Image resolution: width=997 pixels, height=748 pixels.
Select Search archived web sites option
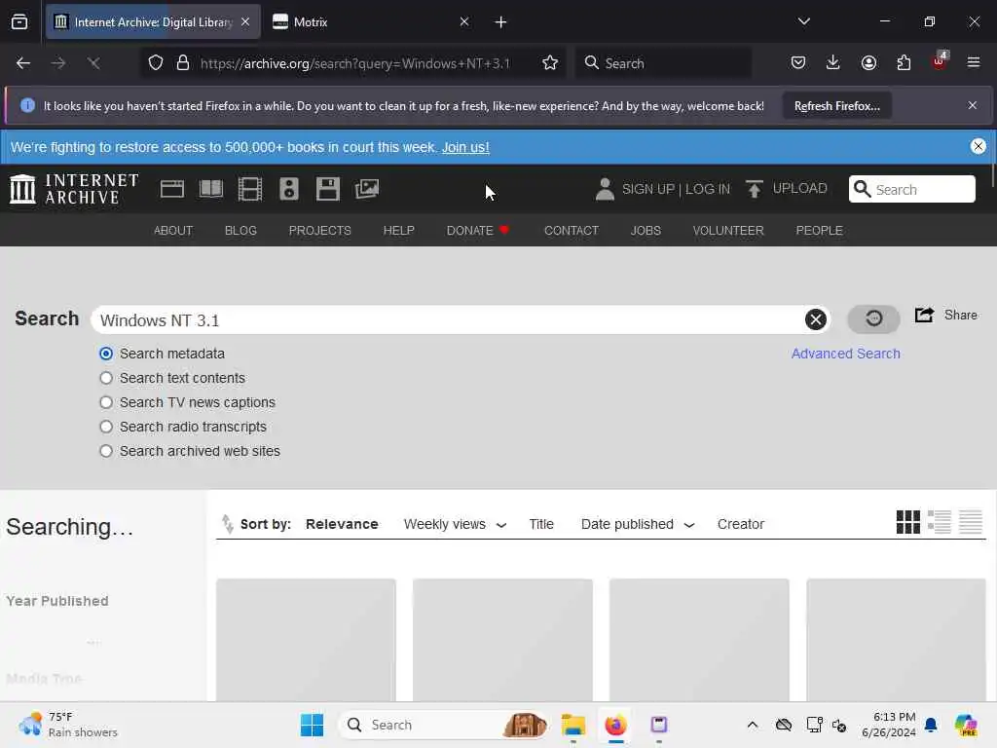click(x=106, y=451)
